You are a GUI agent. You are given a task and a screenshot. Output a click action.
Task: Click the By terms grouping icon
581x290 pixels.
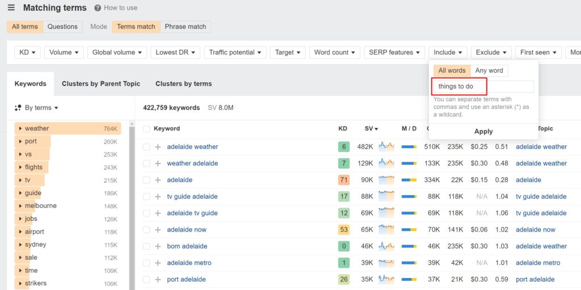pyautogui.click(x=18, y=108)
